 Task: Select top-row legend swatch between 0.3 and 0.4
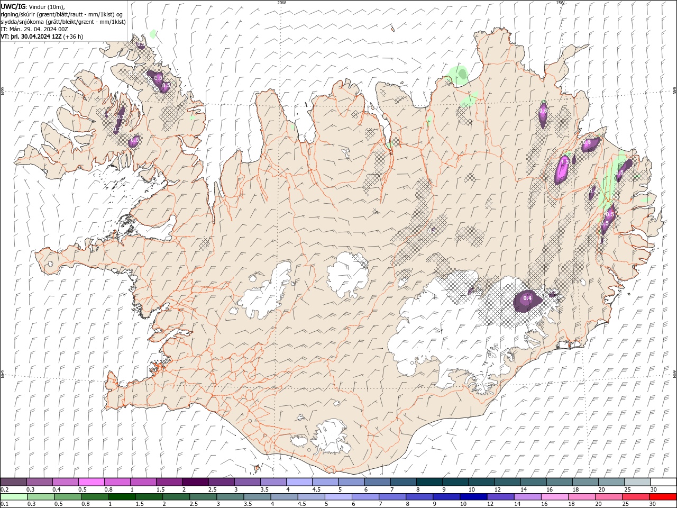click(x=40, y=482)
